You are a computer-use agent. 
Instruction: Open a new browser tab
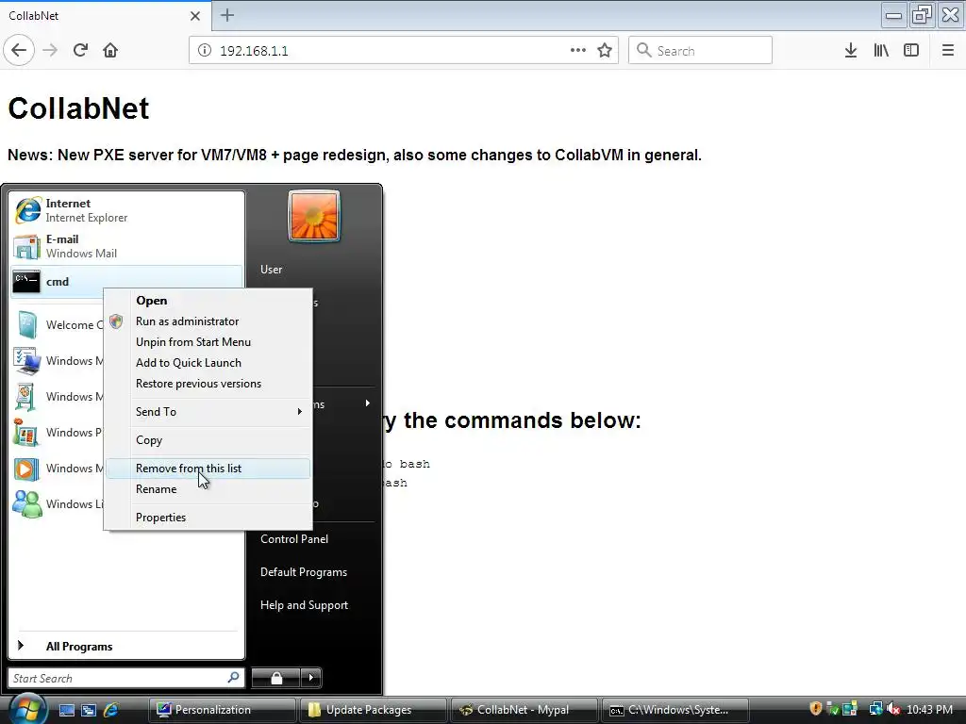pyautogui.click(x=227, y=15)
